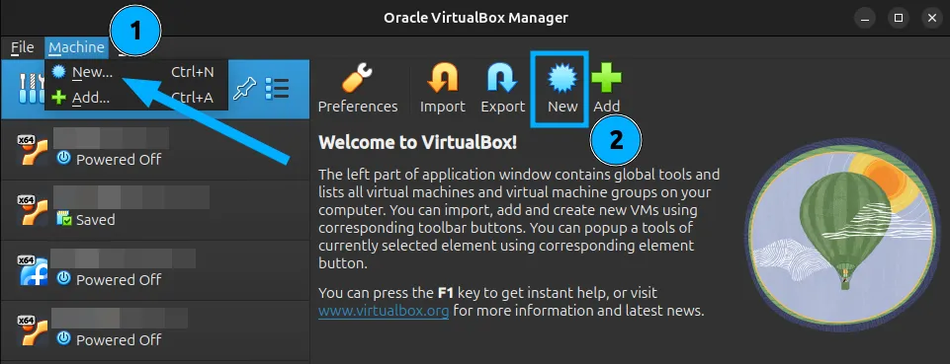The image size is (950, 364).
Task: Open Preferences from the toolbar
Action: (x=358, y=88)
